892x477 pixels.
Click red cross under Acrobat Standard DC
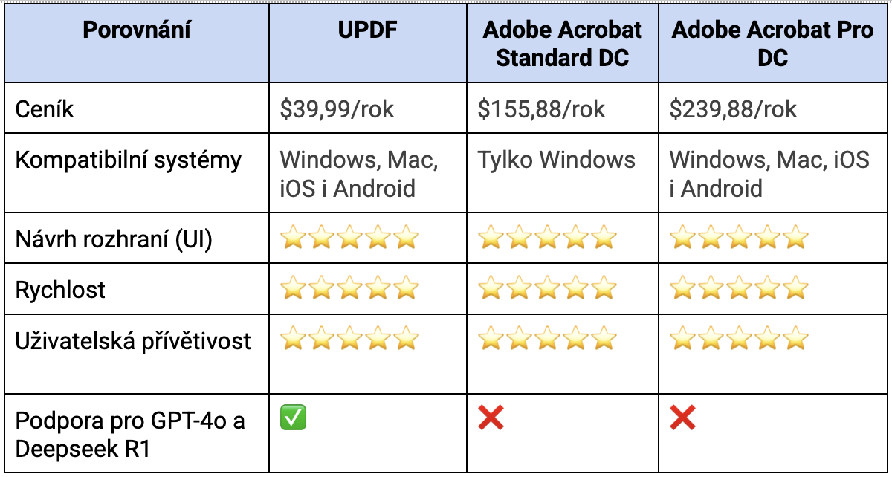(491, 418)
